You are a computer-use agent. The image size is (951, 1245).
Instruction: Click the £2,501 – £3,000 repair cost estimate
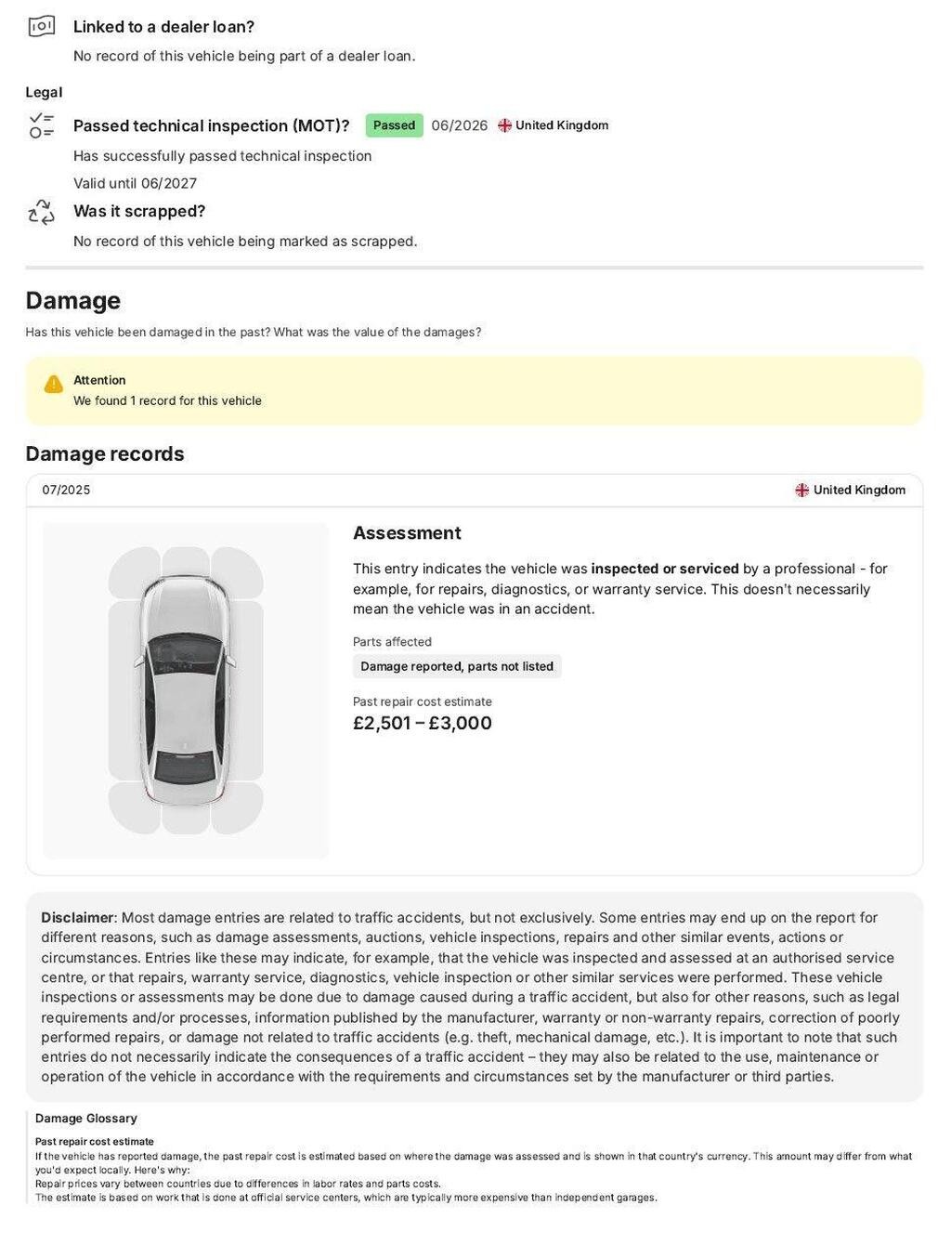tap(423, 723)
